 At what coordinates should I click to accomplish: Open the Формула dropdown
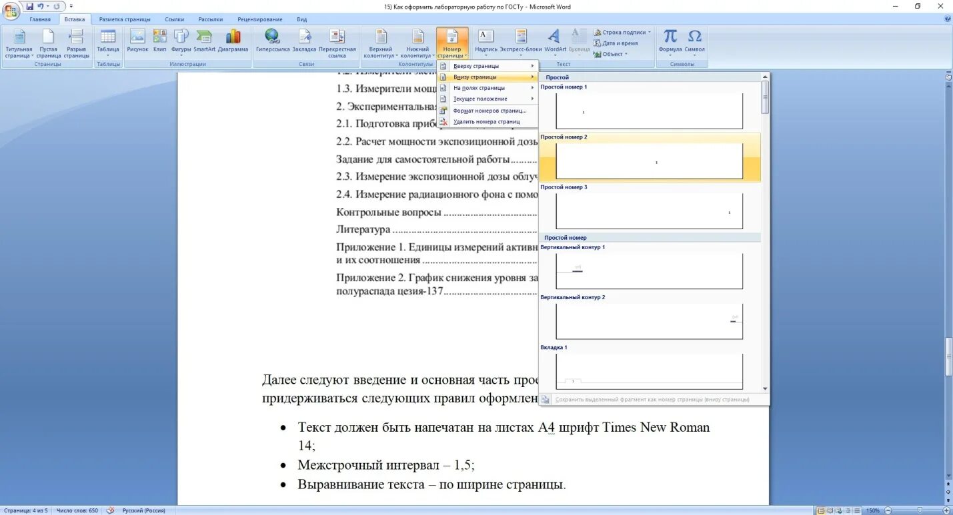click(670, 44)
